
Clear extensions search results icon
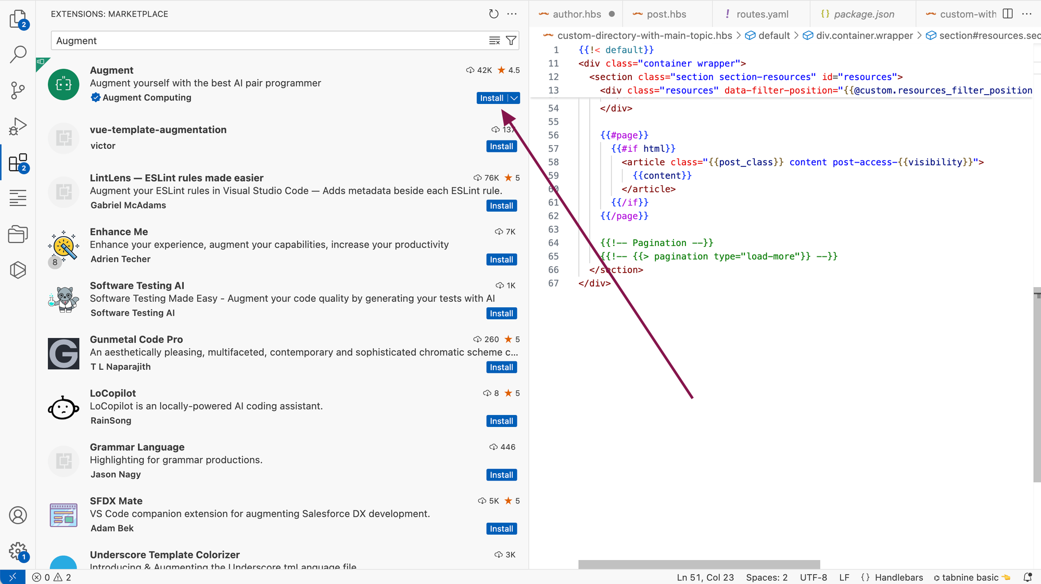pos(494,41)
